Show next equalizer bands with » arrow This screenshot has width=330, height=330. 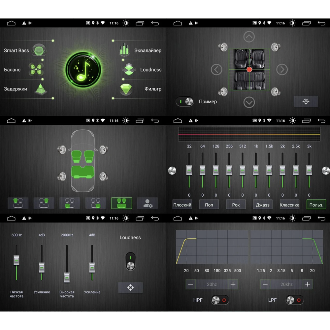click(326, 171)
